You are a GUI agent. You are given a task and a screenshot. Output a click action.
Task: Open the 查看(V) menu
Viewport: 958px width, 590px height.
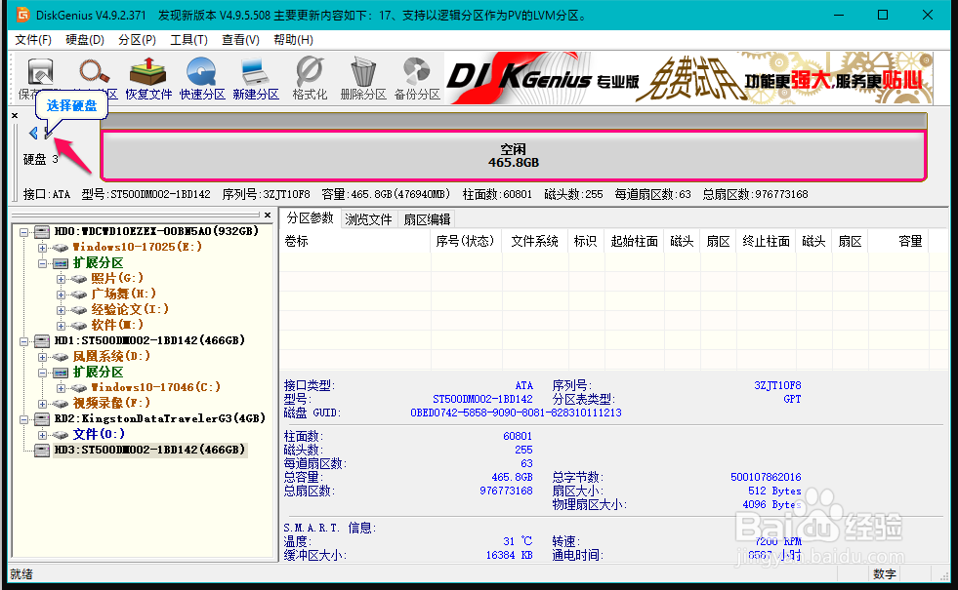point(240,40)
